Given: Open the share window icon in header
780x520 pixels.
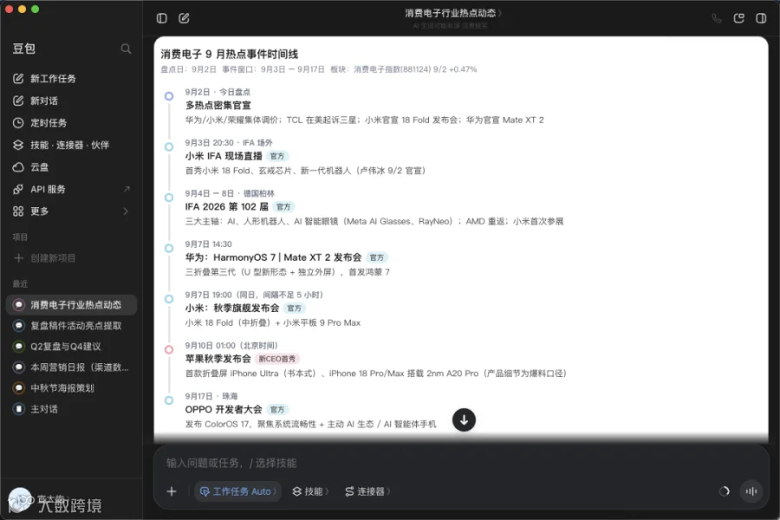Looking at the screenshot, I should tap(738, 18).
